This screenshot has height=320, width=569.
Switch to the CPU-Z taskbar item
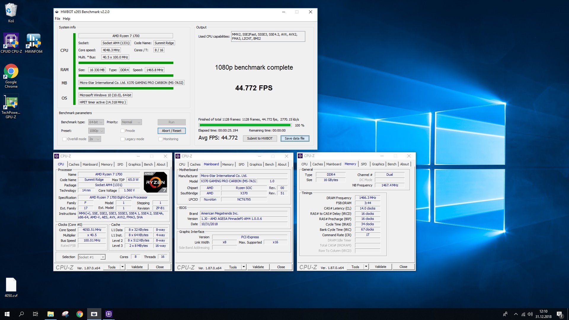click(109, 314)
